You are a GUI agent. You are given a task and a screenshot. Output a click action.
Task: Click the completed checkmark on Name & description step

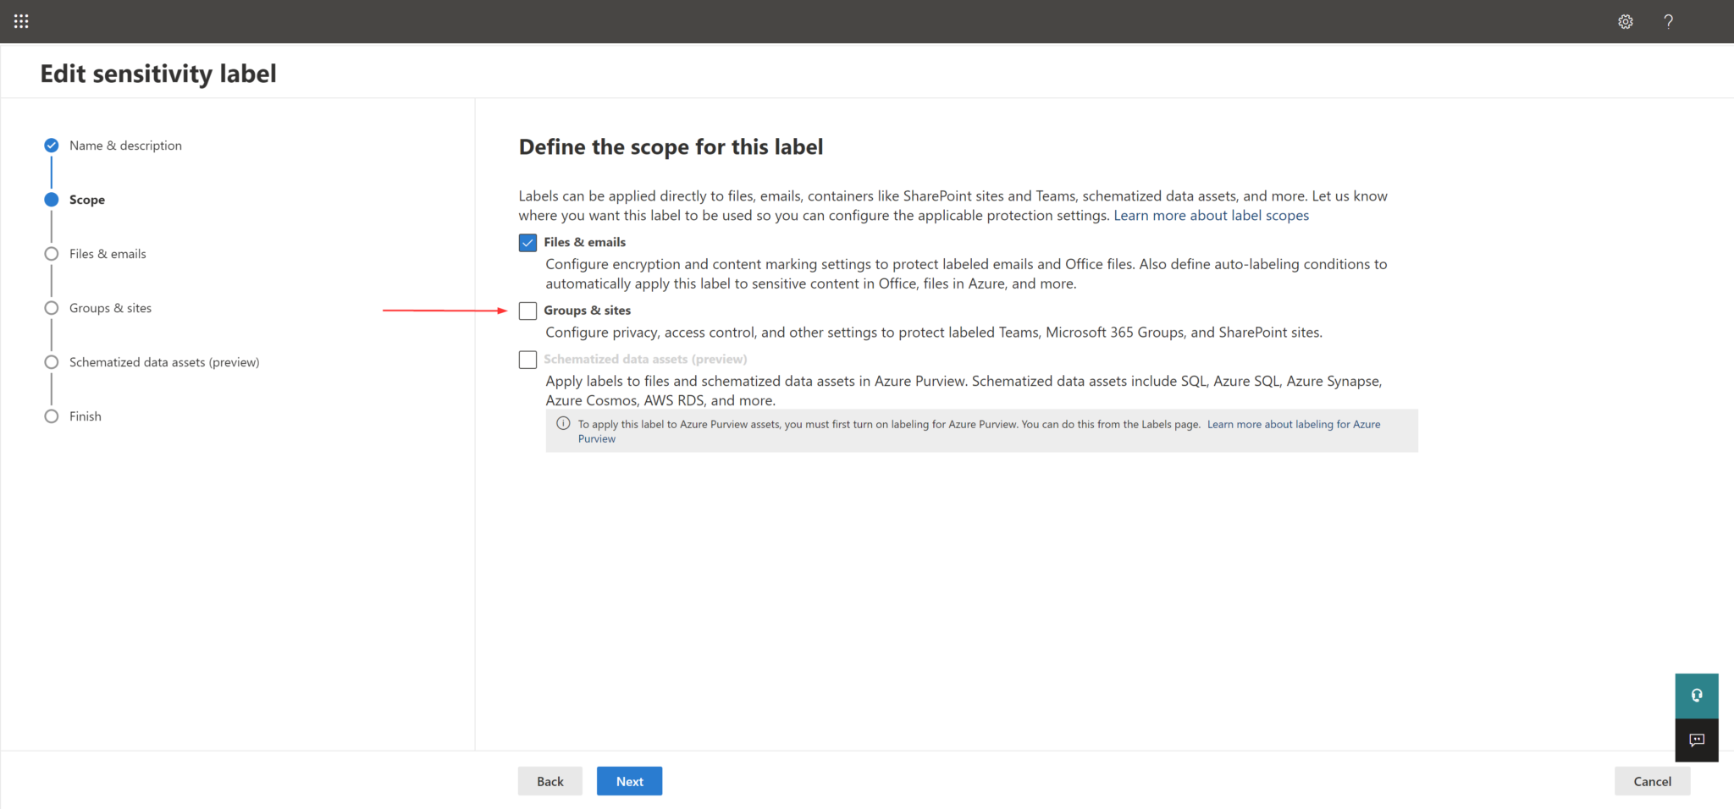coord(51,145)
